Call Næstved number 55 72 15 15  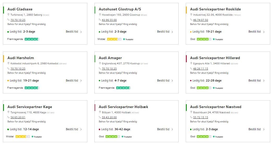pos(201,117)
